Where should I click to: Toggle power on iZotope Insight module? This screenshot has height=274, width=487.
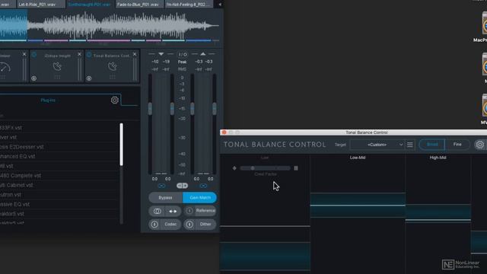(33, 56)
